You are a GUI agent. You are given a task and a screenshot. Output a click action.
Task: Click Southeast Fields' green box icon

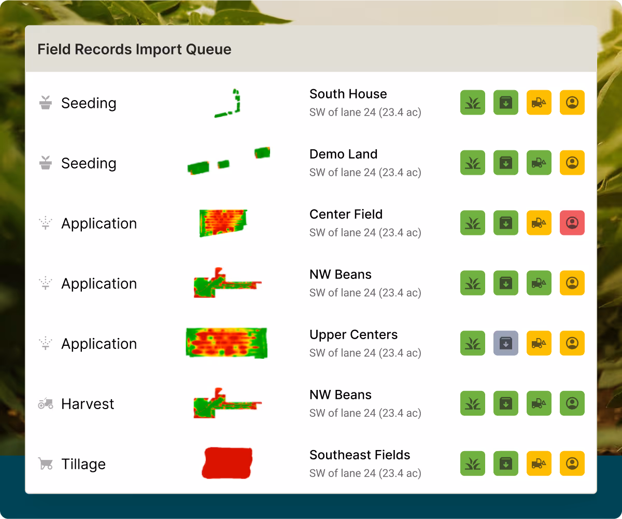point(506,464)
